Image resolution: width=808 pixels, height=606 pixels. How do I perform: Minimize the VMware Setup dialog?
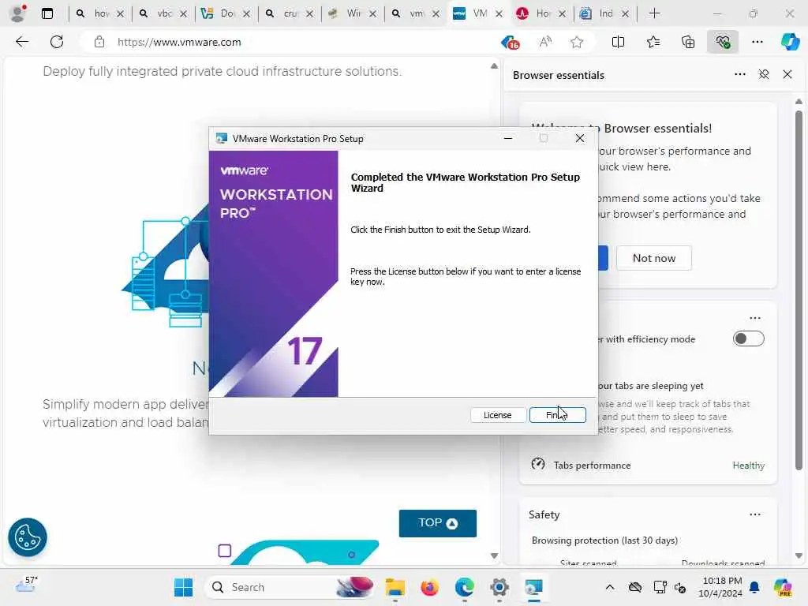(x=507, y=138)
